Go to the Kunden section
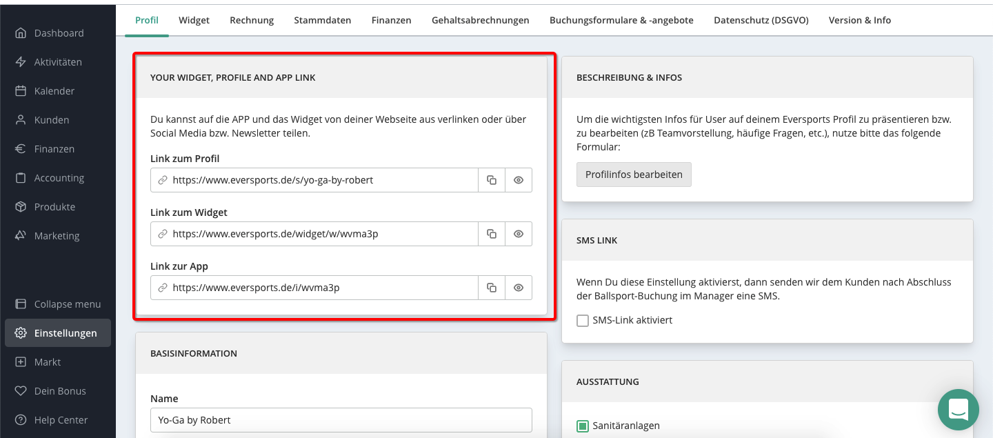Viewport: 993px width, 438px height. pos(52,119)
